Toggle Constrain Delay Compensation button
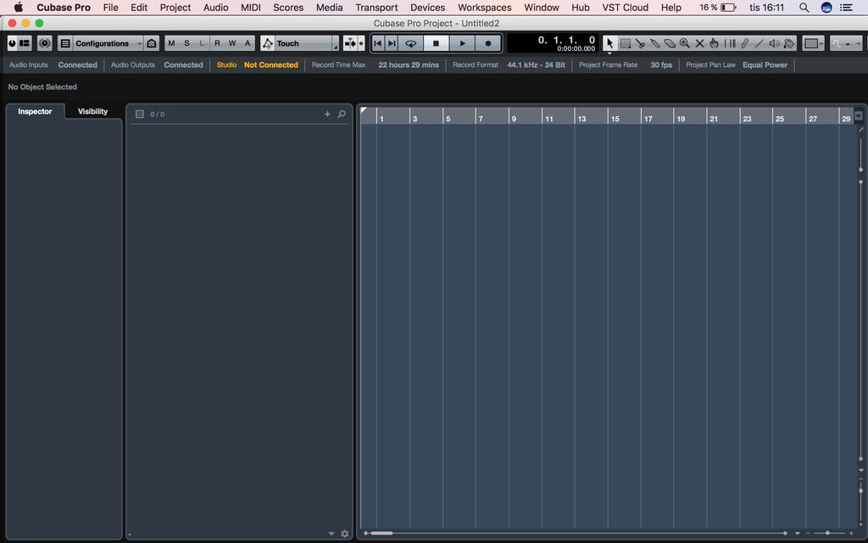868x543 pixels. [x=44, y=43]
